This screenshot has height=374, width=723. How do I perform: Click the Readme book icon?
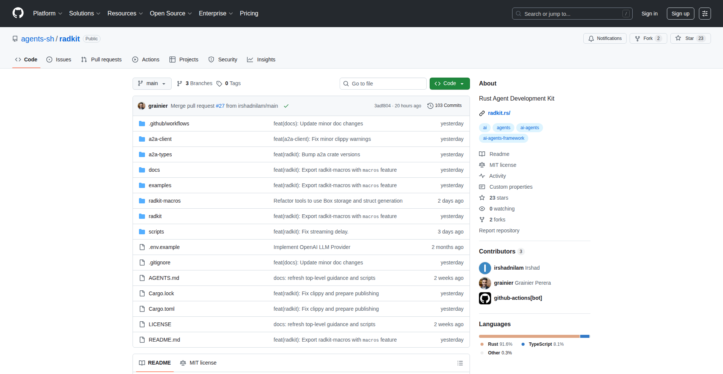[x=482, y=154]
